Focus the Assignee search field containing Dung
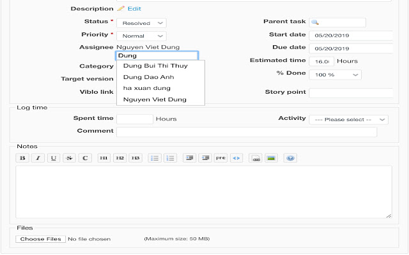The image size is (409, 255). [157, 55]
